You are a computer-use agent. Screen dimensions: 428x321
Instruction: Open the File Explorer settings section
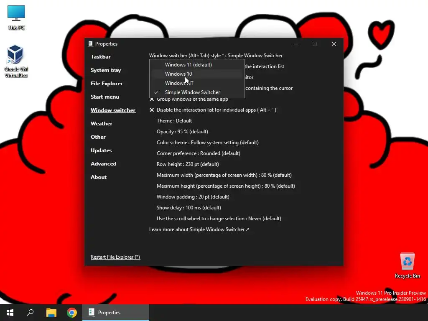click(107, 84)
